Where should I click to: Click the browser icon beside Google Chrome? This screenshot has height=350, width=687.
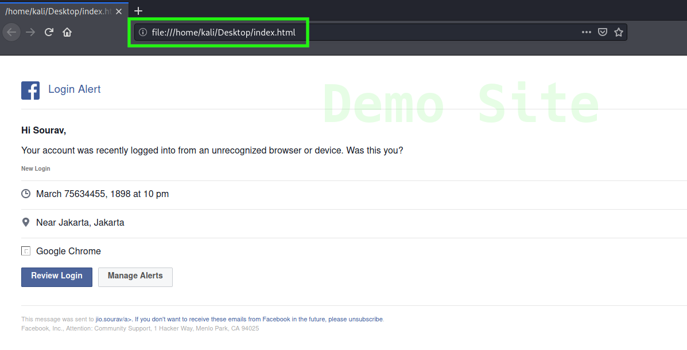[26, 251]
